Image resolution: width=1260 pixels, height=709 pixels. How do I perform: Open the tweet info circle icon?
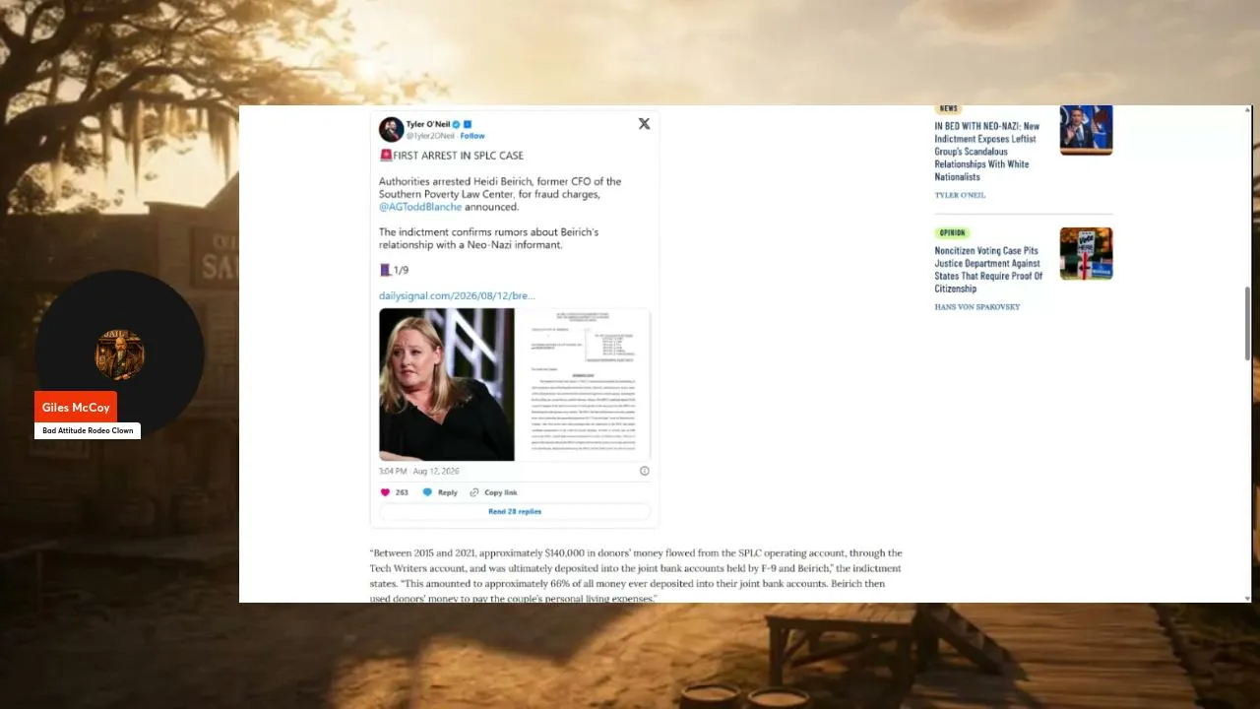(x=645, y=471)
